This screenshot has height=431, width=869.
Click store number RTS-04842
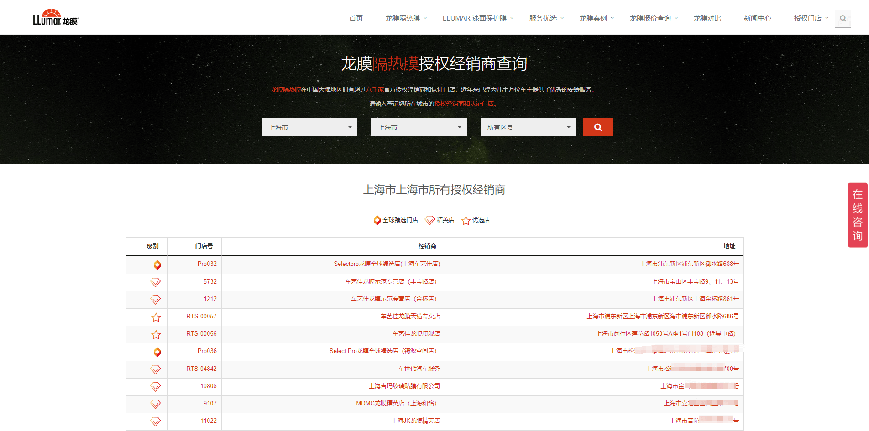pyautogui.click(x=201, y=369)
